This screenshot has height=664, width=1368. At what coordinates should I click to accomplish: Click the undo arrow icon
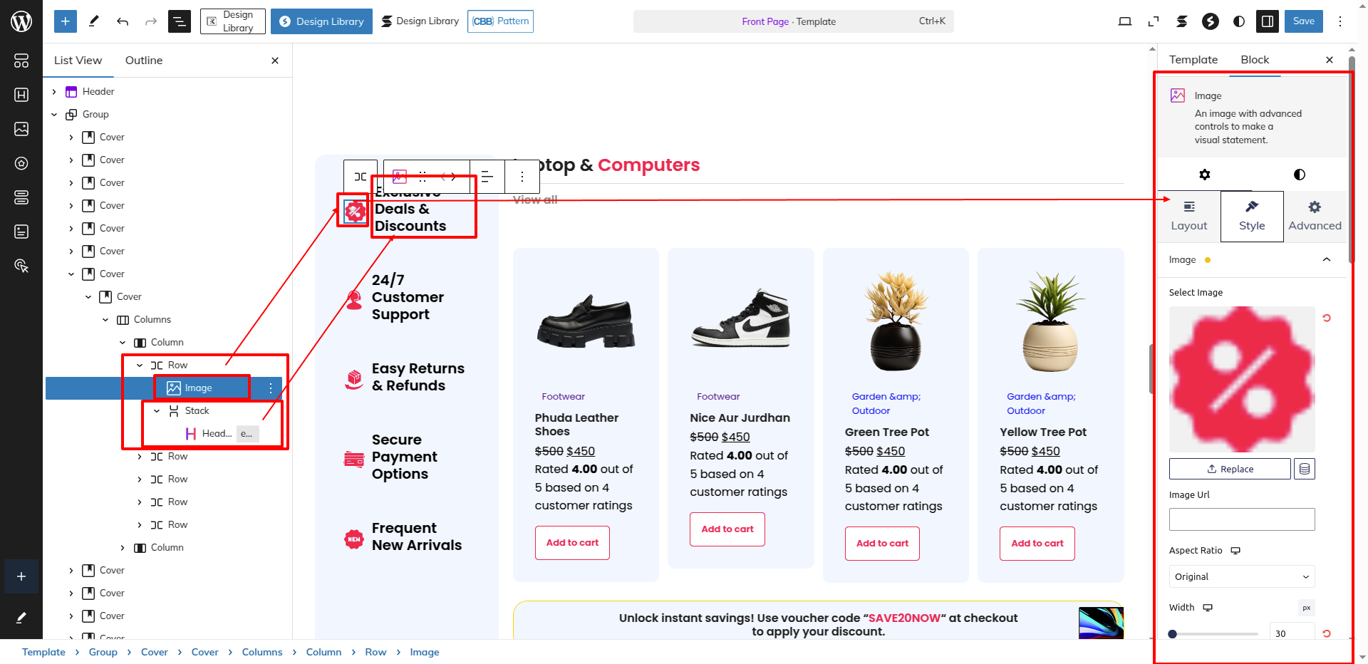(x=123, y=21)
